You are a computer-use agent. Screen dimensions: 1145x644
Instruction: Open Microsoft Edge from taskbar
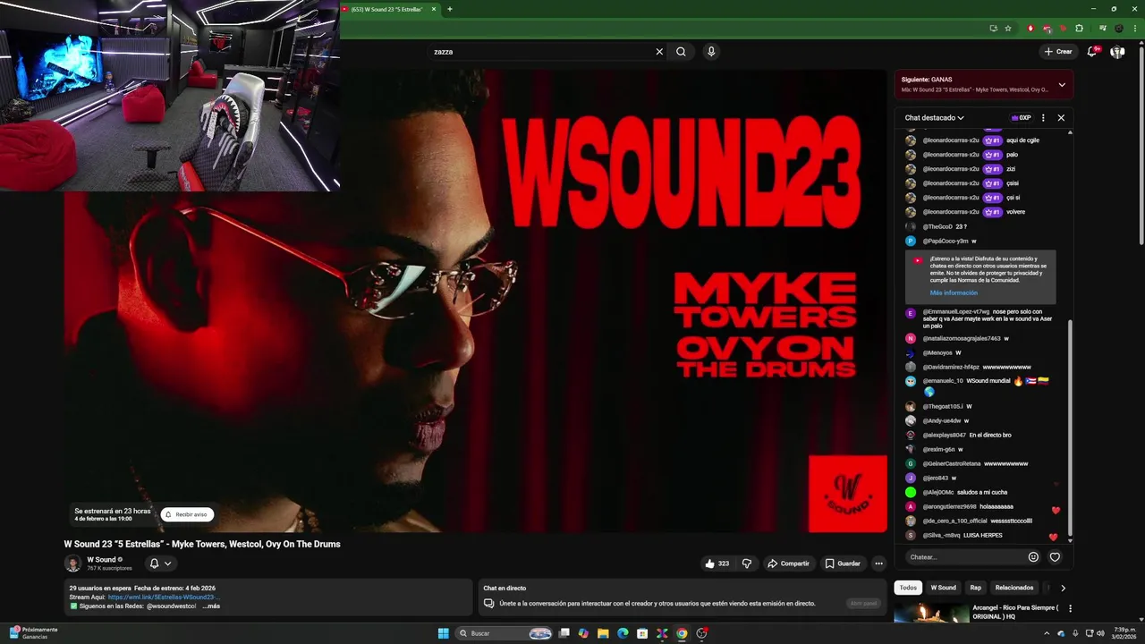(623, 633)
